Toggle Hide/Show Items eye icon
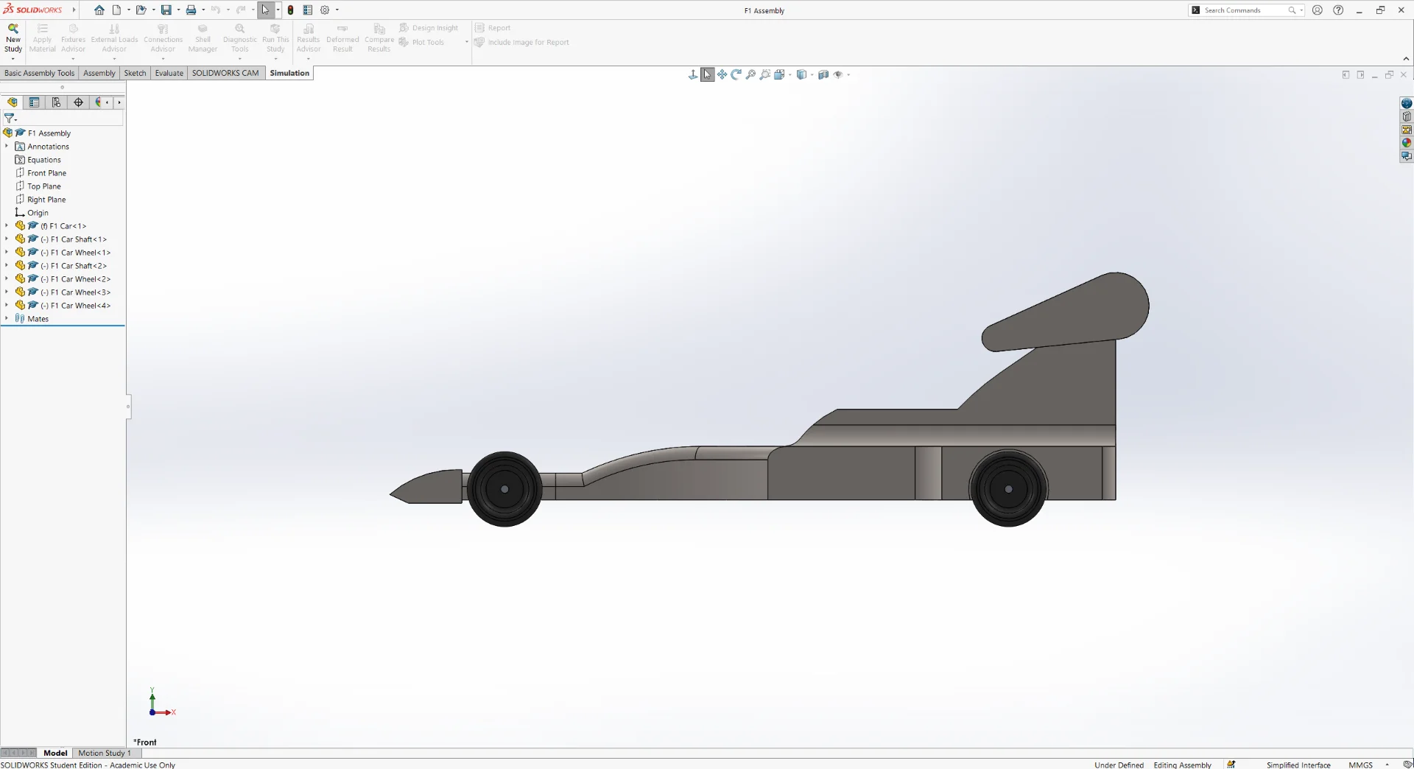1414x769 pixels. (x=838, y=74)
